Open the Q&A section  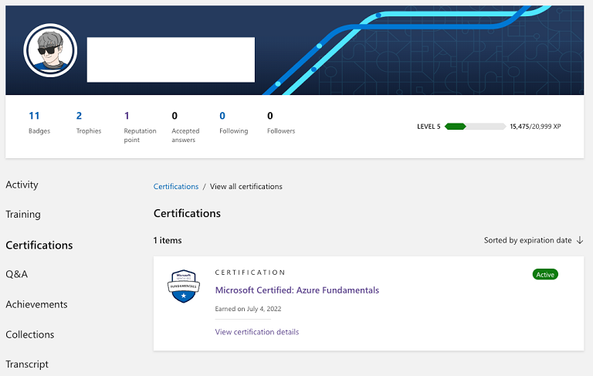[x=16, y=274]
